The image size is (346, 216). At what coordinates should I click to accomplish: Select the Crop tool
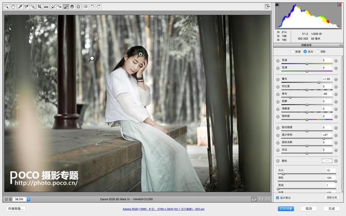[x=40, y=7]
